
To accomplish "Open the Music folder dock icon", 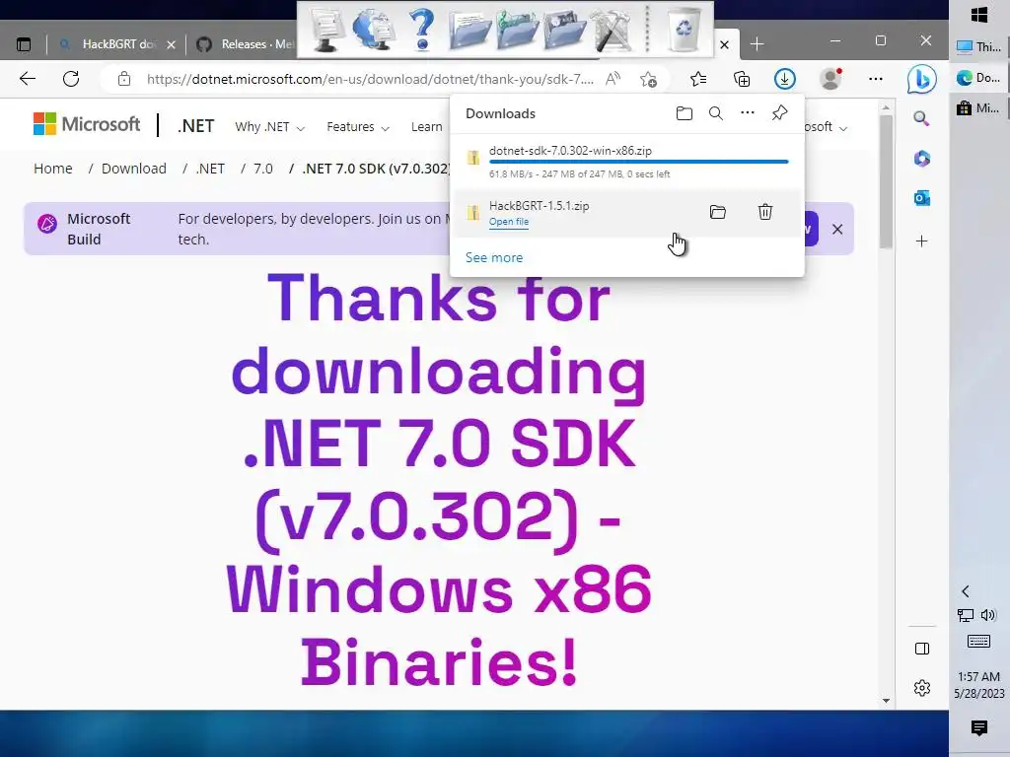I will pos(517,29).
